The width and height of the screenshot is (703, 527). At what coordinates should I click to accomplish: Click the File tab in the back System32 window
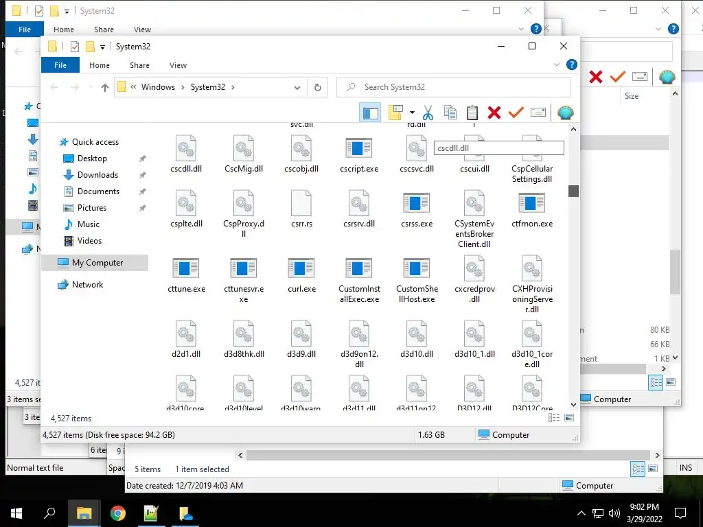point(25,30)
